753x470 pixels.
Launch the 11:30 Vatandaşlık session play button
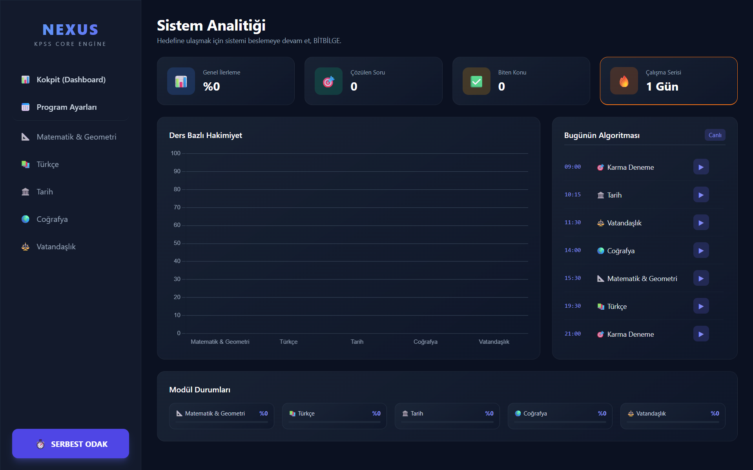tap(701, 223)
